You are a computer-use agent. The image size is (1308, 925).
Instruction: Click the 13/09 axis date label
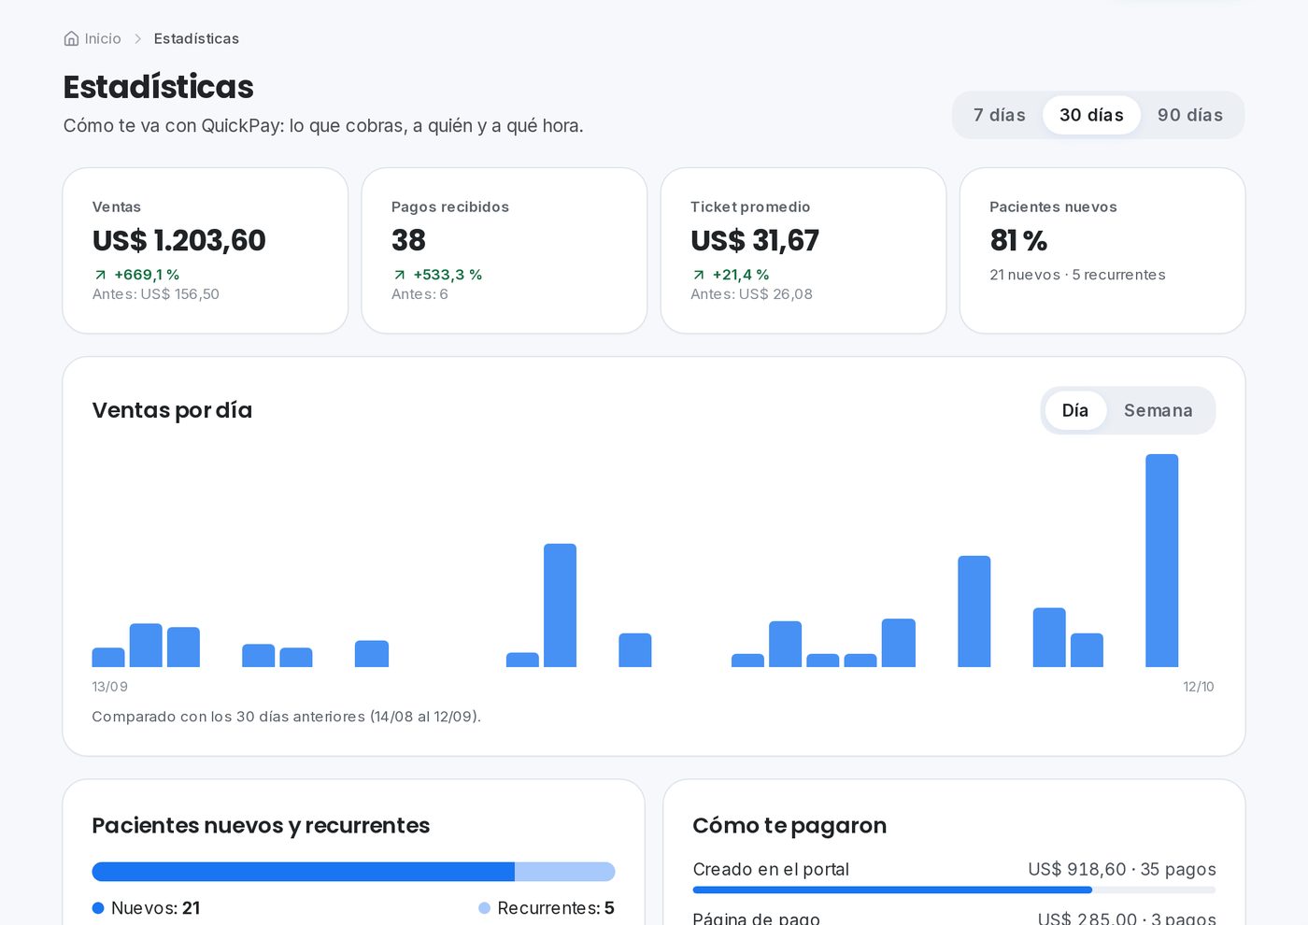pyautogui.click(x=109, y=687)
